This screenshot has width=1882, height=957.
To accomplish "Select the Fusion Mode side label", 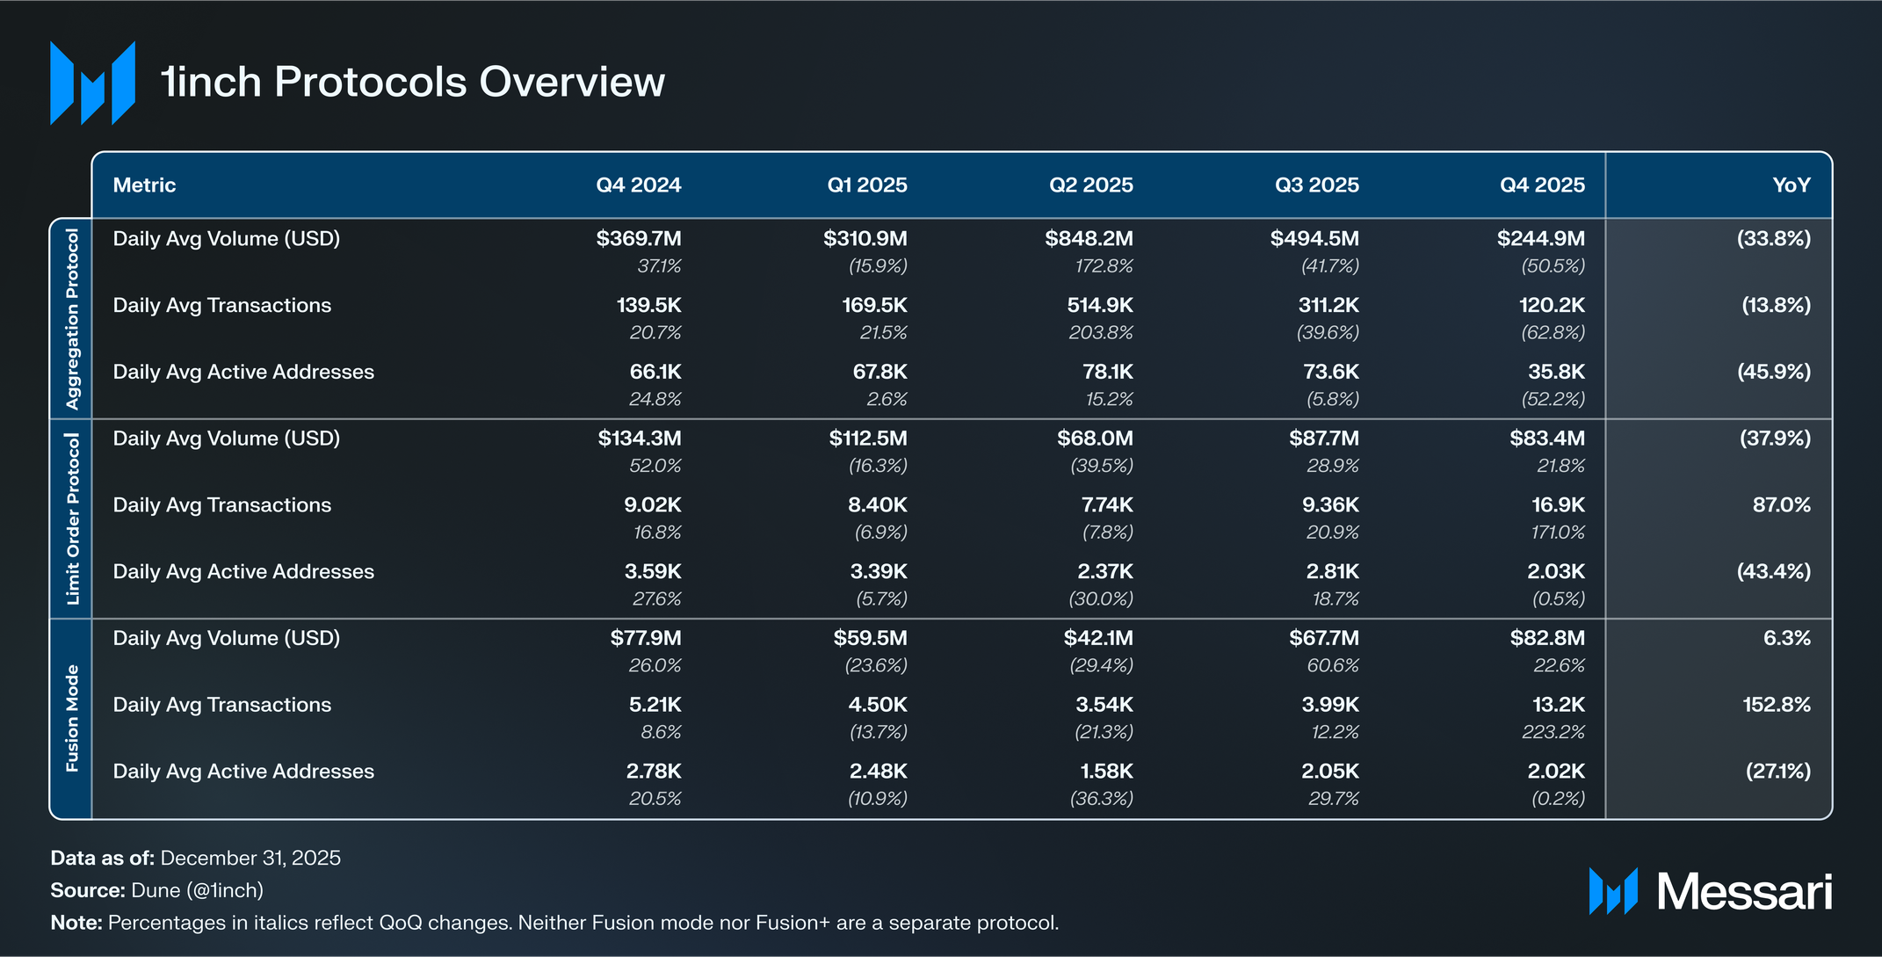I will tap(72, 718).
